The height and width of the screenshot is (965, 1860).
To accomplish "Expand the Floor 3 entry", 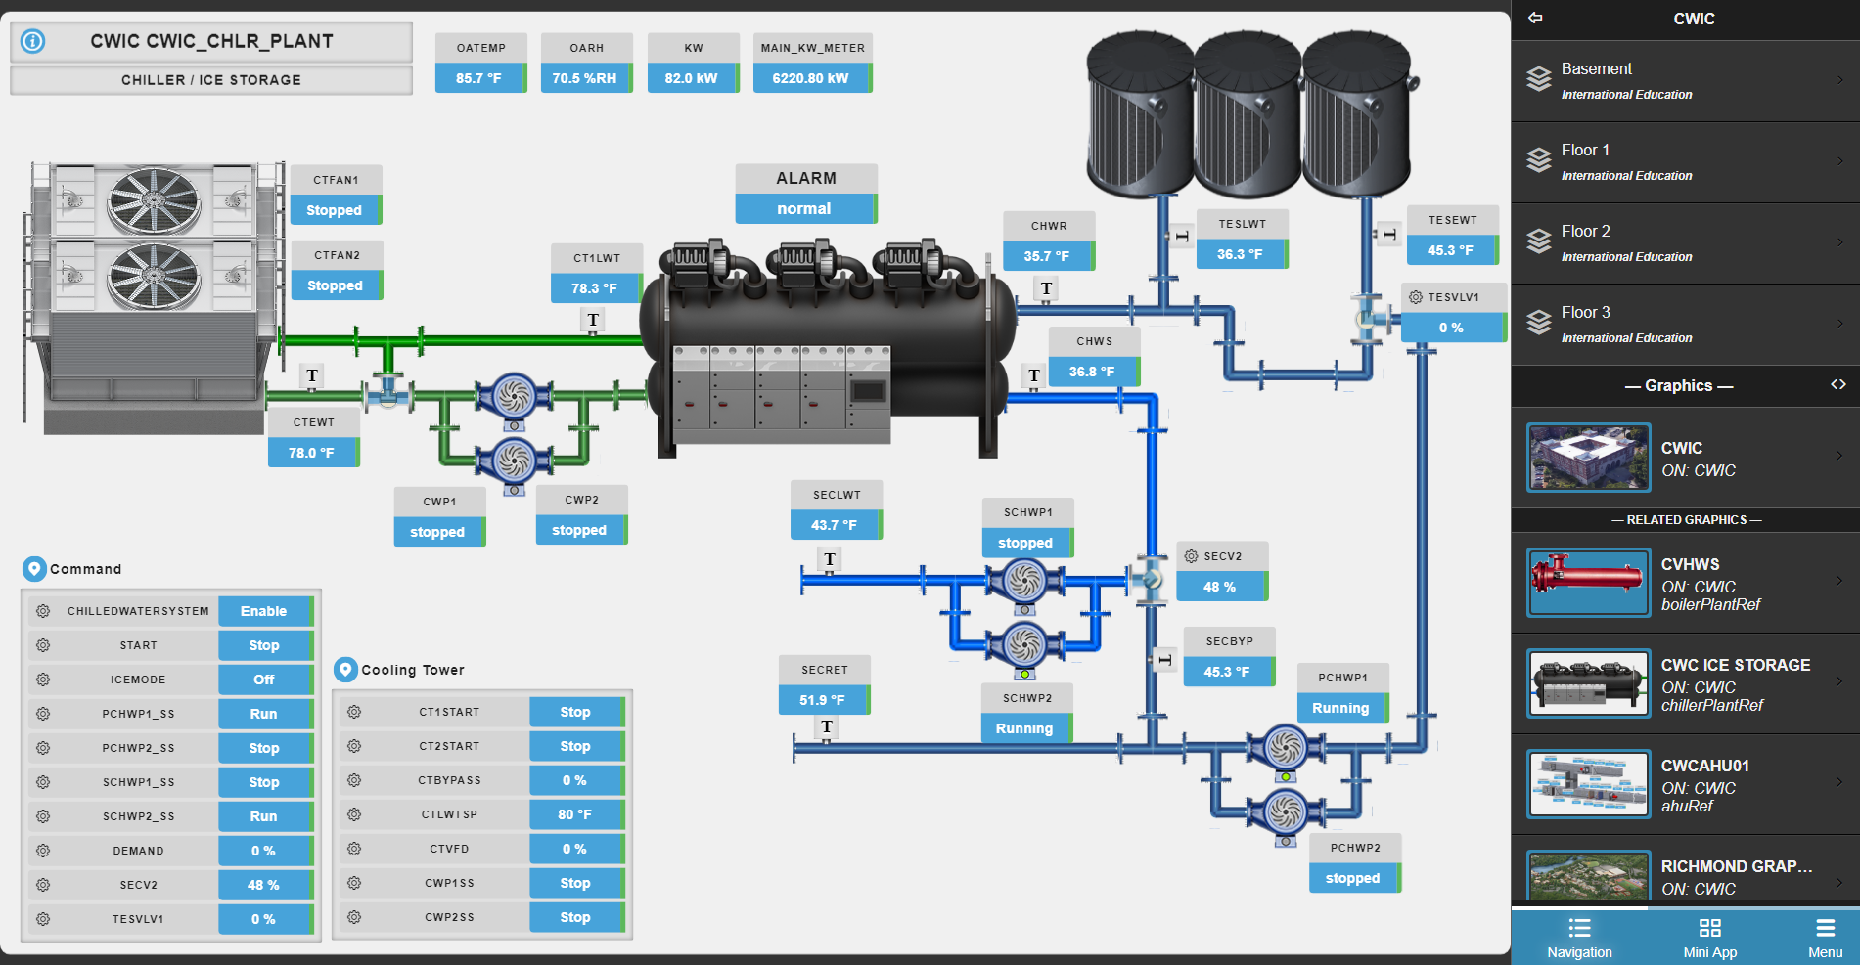I will (x=1685, y=325).
